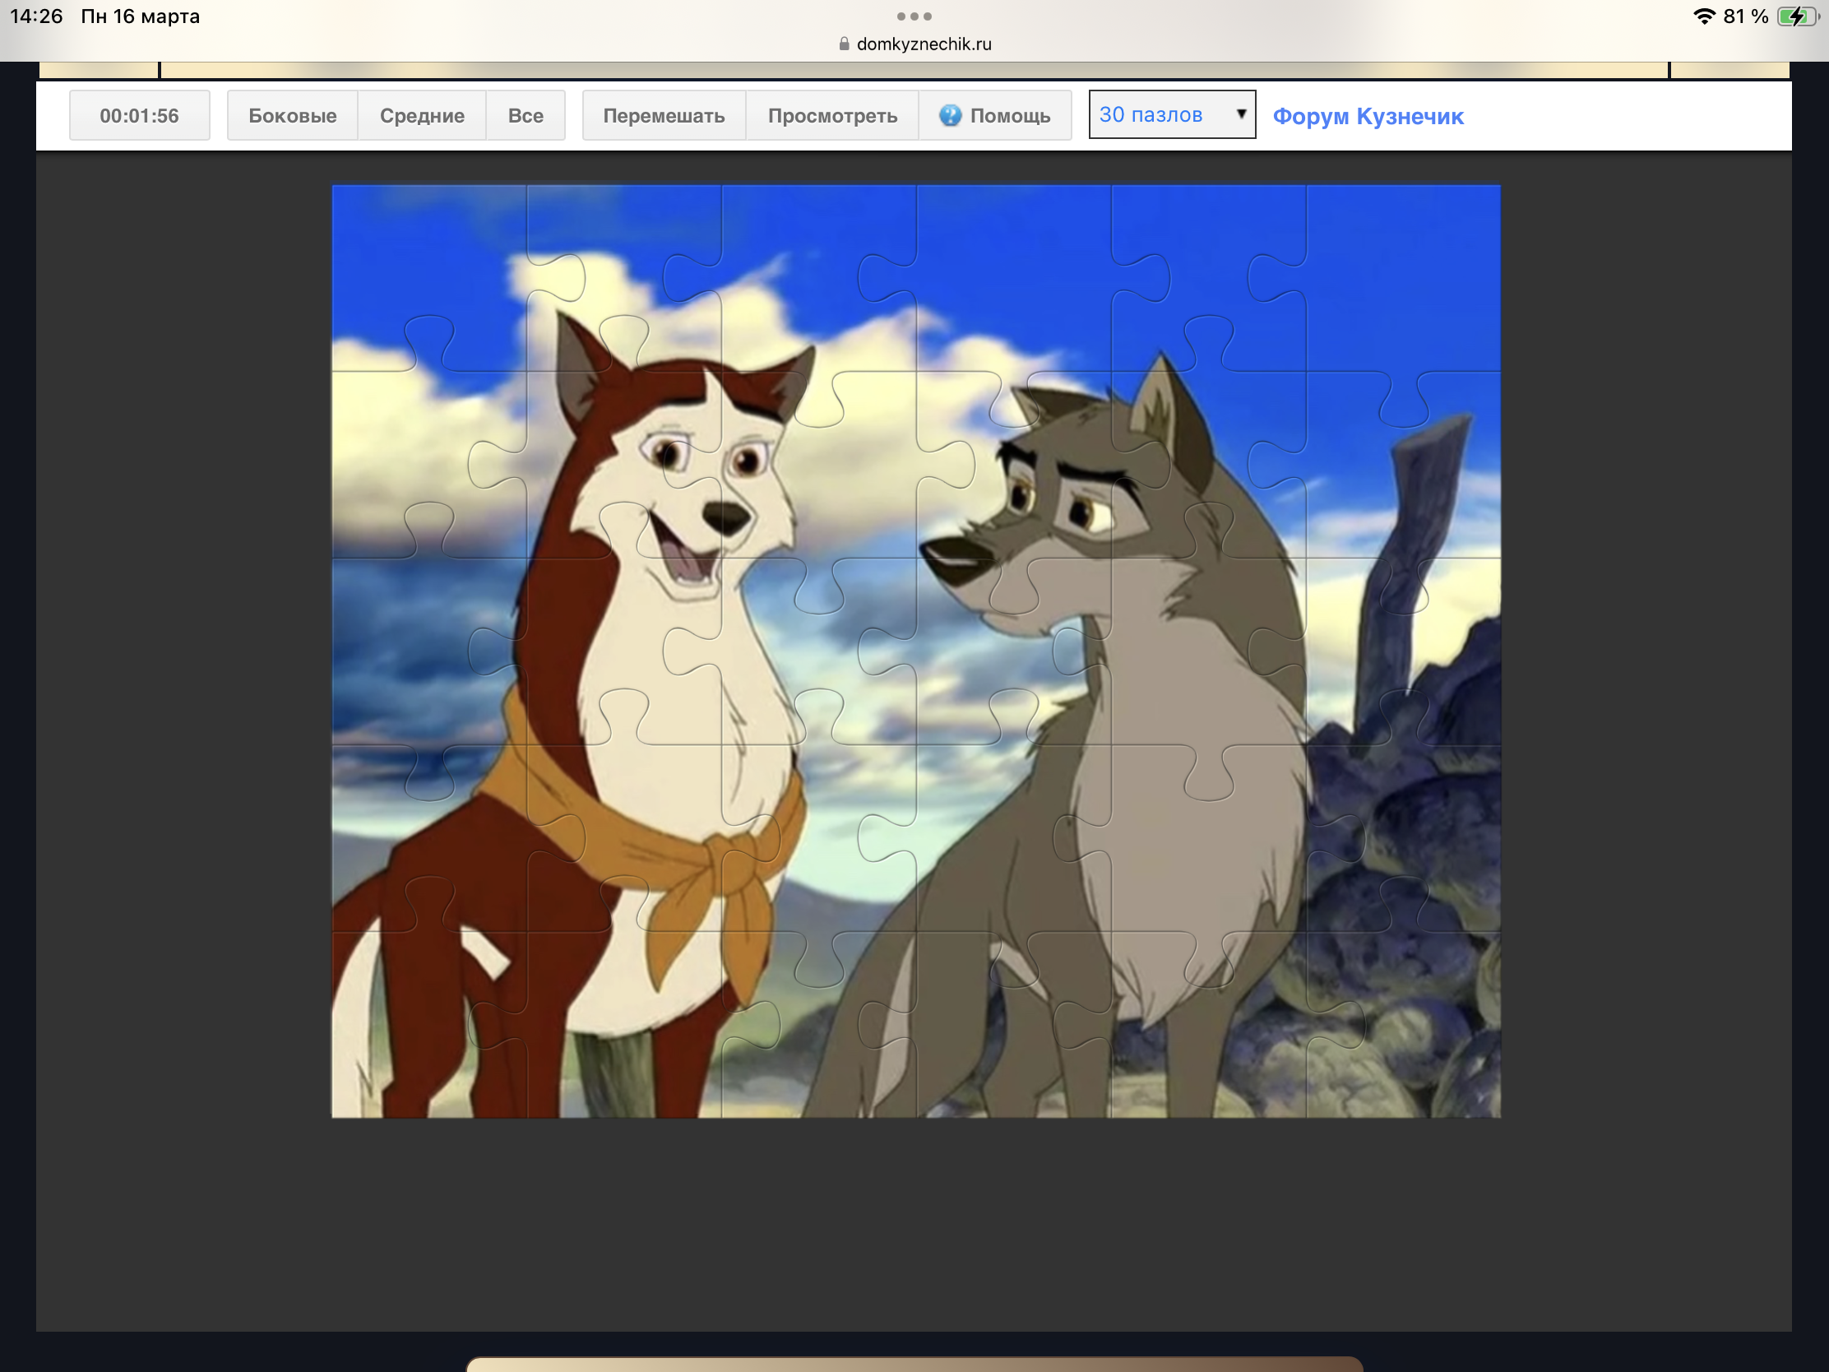
Task: Show only Боковые edge pieces
Action: click(292, 116)
